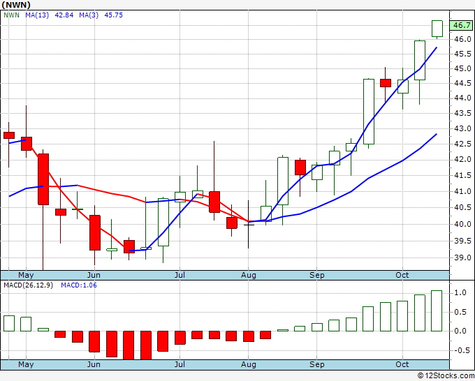The image size is (475, 381).
Task: Click the Jun label under MACD panel
Action: pyautogui.click(x=94, y=364)
